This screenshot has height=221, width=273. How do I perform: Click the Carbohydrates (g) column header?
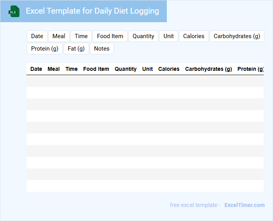click(208, 69)
